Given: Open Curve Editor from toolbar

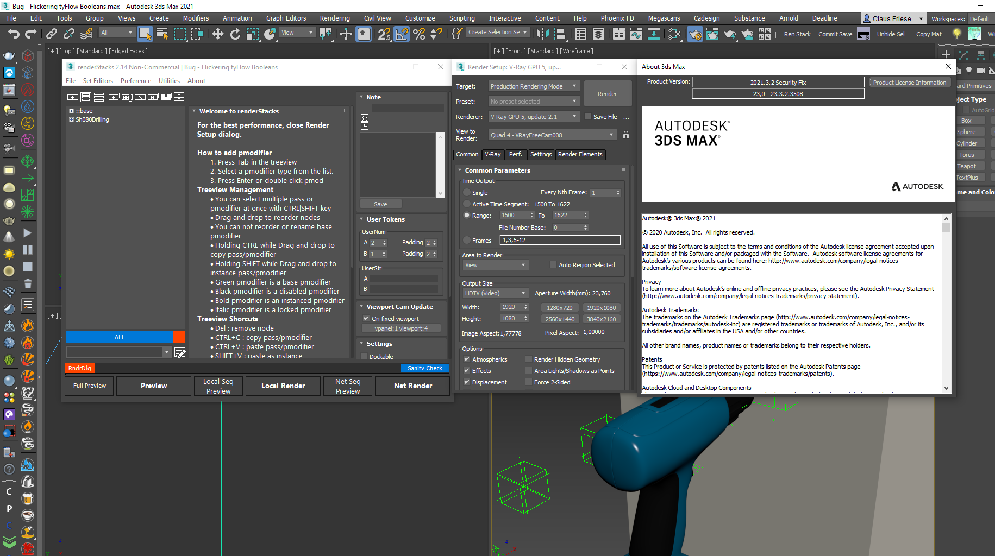Looking at the screenshot, I should [x=636, y=34].
